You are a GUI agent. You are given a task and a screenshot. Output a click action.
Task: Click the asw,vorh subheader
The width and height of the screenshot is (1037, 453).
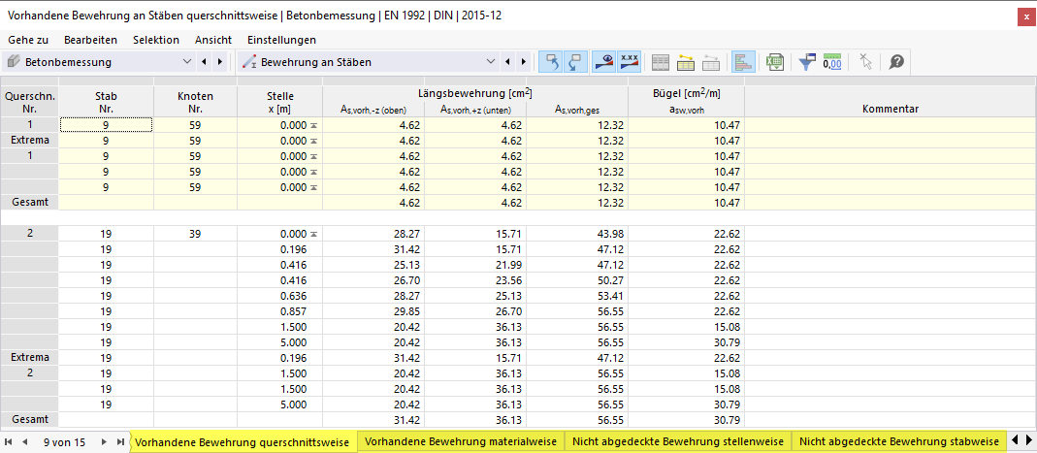(686, 111)
